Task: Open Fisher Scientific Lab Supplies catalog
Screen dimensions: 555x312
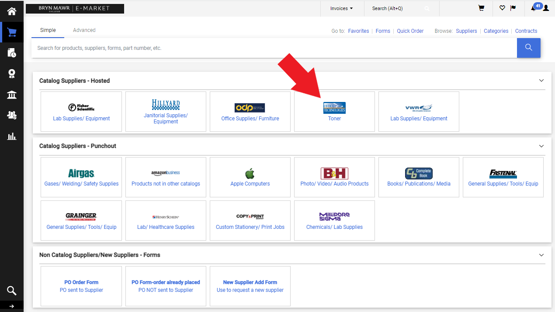Action: [x=81, y=112]
